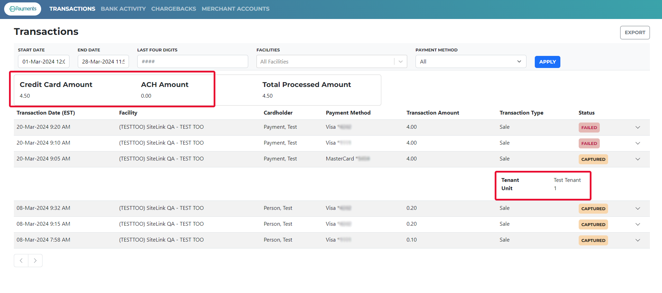This screenshot has height=293, width=662.
Task: Click the Status column header
Action: tap(587, 113)
